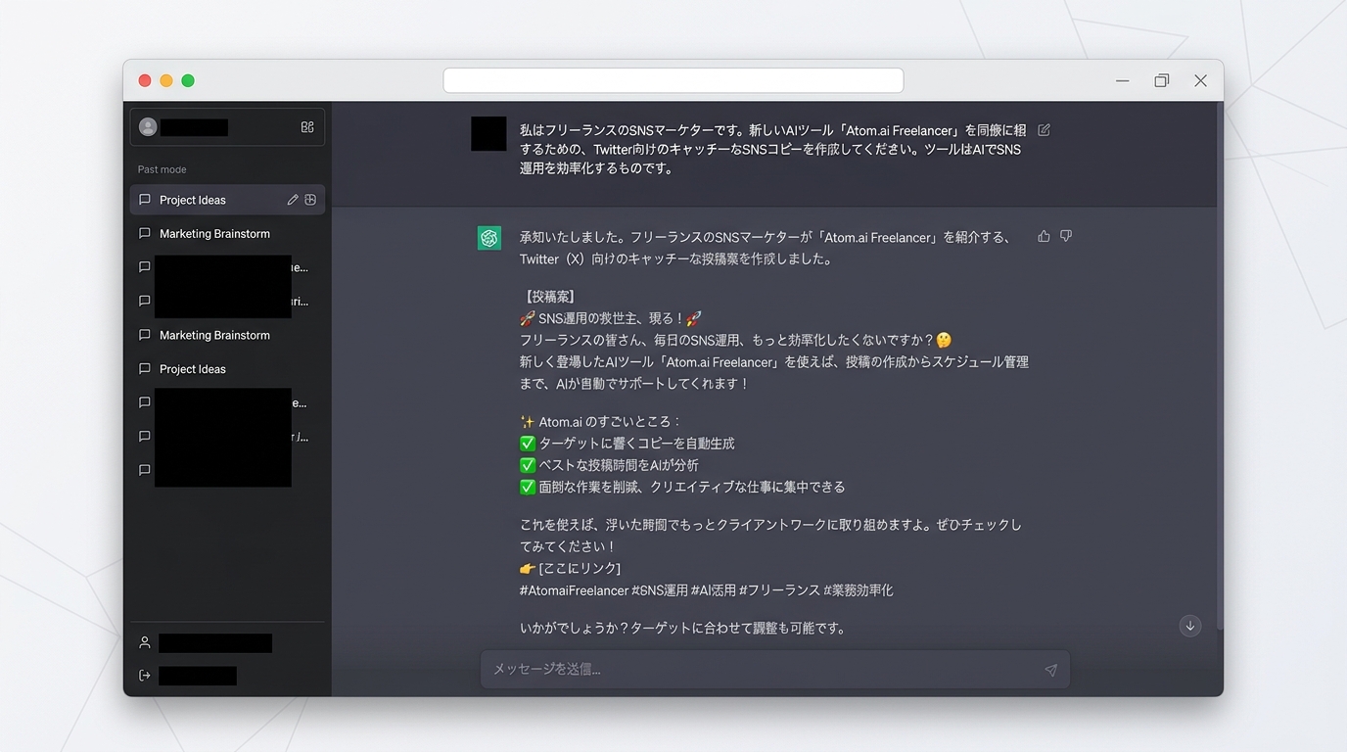Image resolution: width=1347 pixels, height=752 pixels.
Task: Click the message input field
Action: pos(764,670)
